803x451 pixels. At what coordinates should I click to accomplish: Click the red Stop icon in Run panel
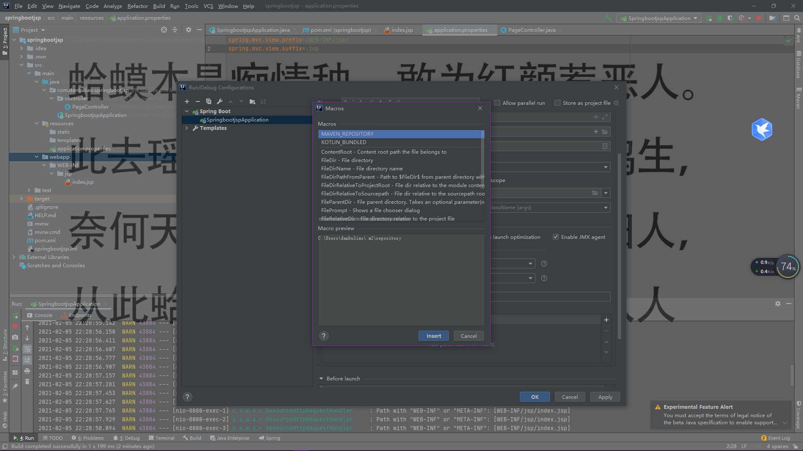[x=15, y=326]
